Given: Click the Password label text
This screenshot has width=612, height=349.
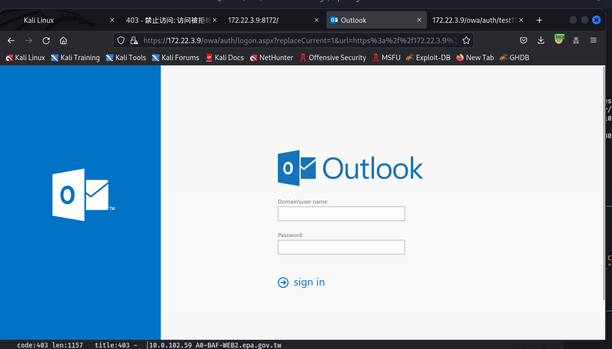Looking at the screenshot, I should point(290,235).
